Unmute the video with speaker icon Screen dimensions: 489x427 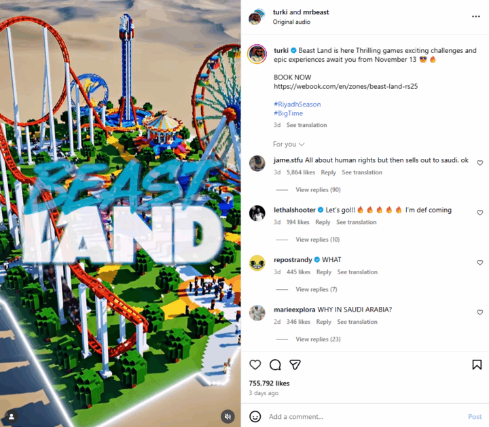coord(228,416)
